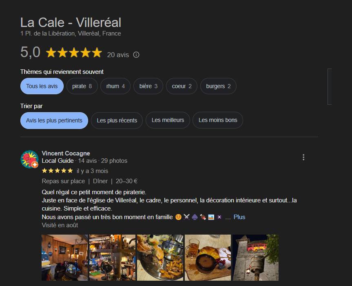
Task: Click the scrollbar on the right side
Action: (x=330, y=86)
